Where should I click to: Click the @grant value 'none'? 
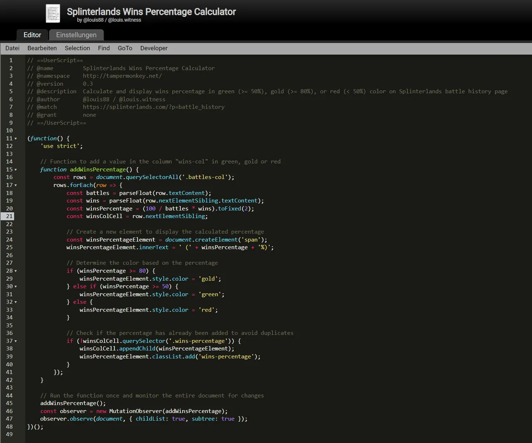[x=89, y=115]
